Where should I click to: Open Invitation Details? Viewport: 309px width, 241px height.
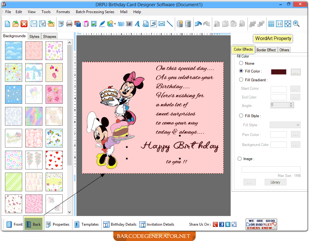coord(157,224)
